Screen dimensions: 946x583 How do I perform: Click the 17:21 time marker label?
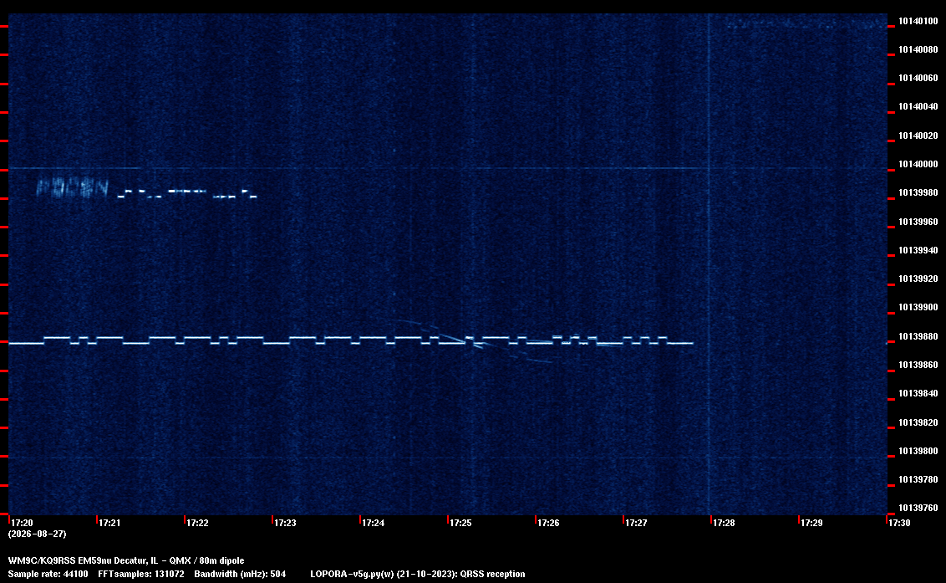click(109, 523)
